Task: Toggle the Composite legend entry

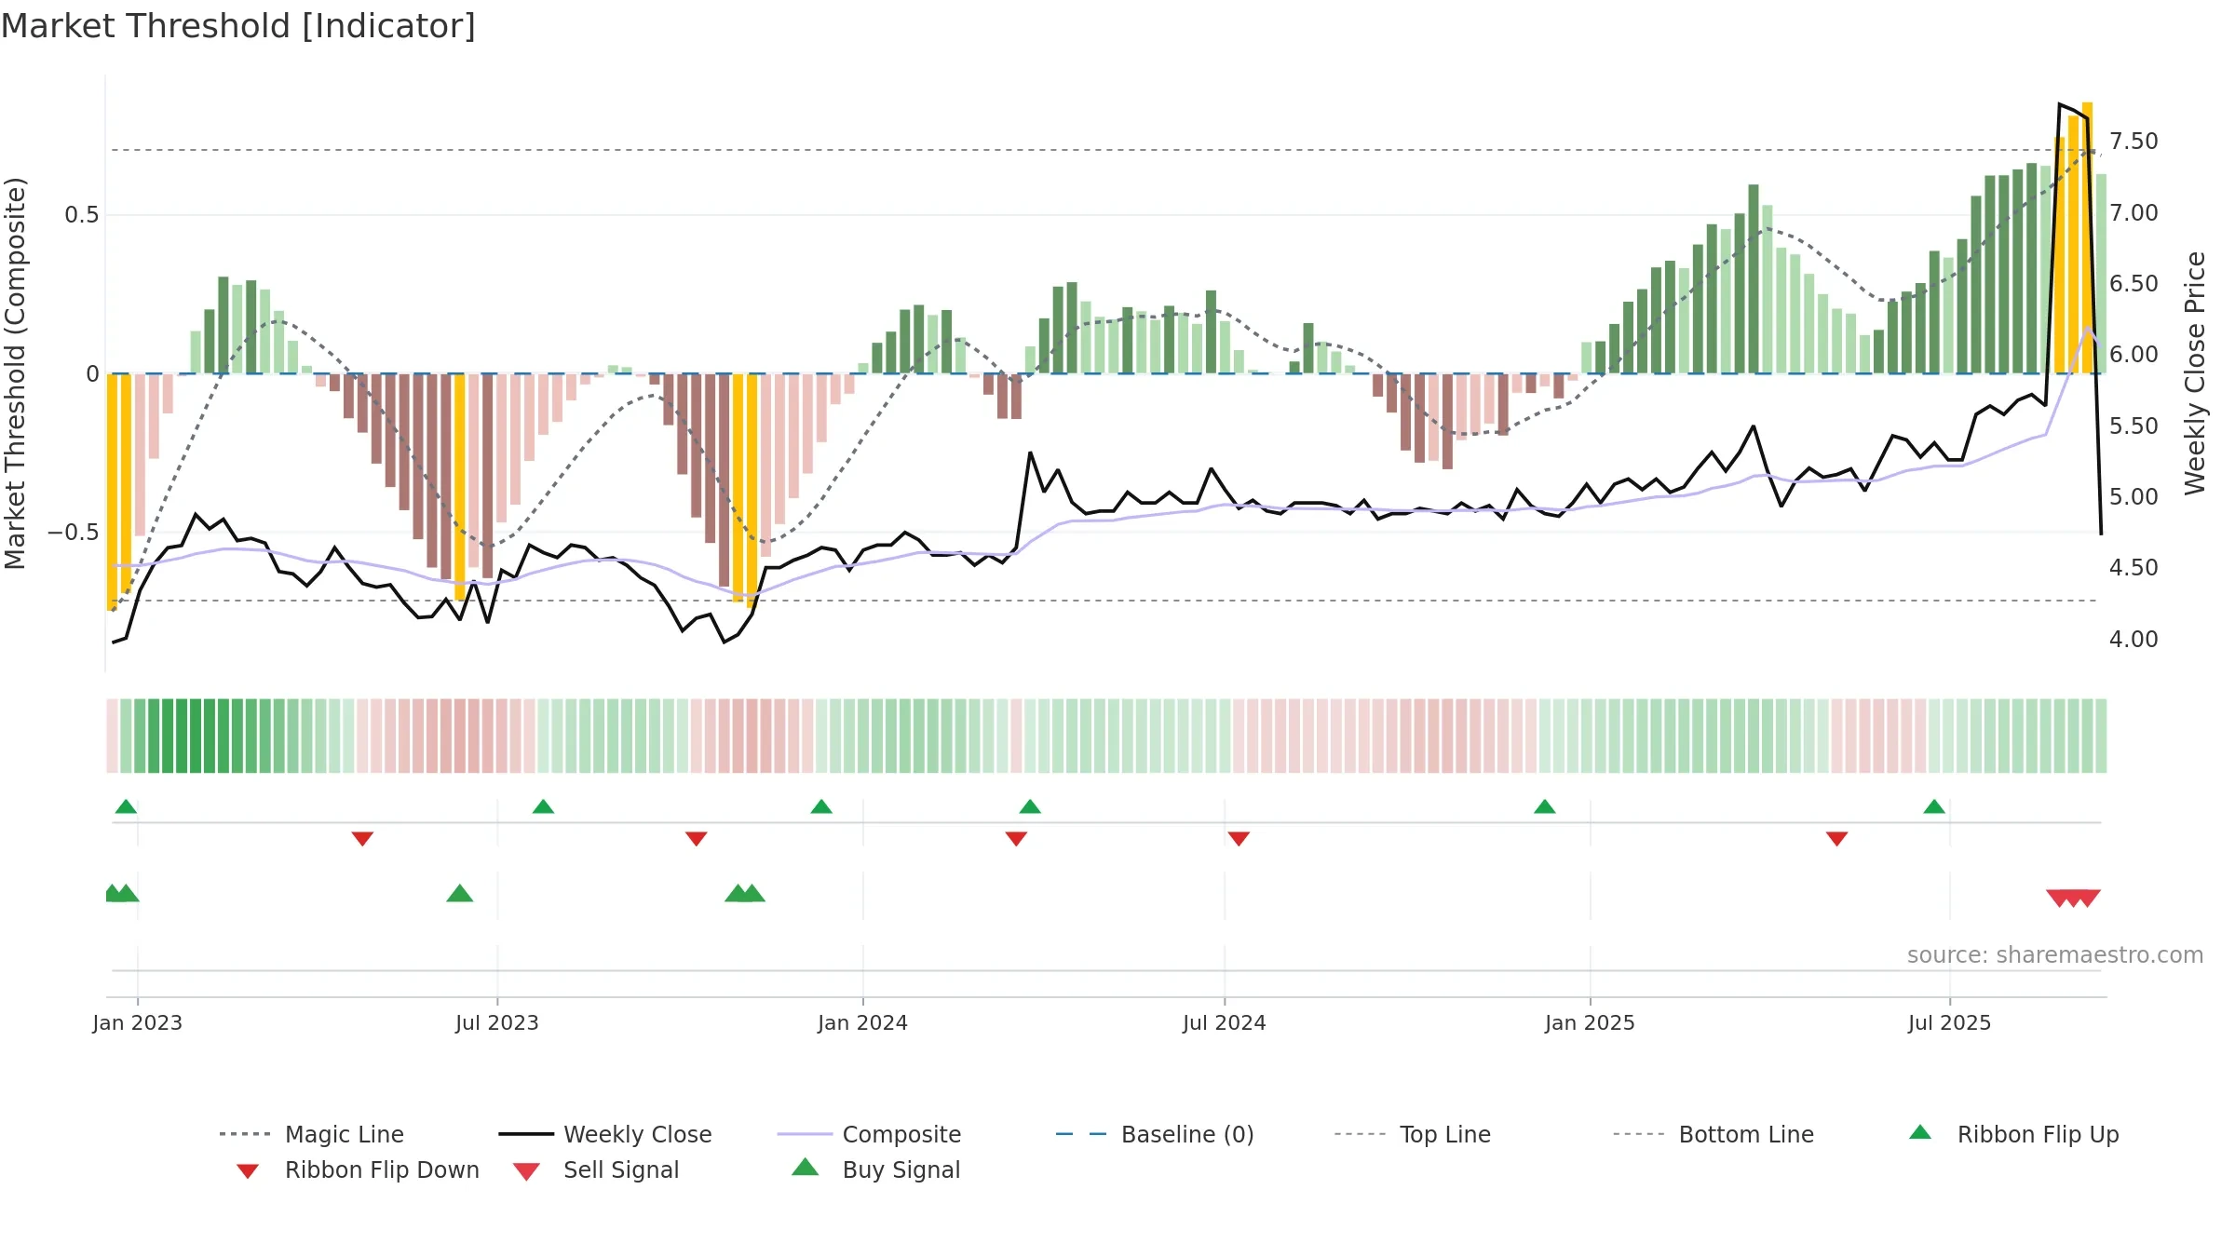Action: point(870,1134)
